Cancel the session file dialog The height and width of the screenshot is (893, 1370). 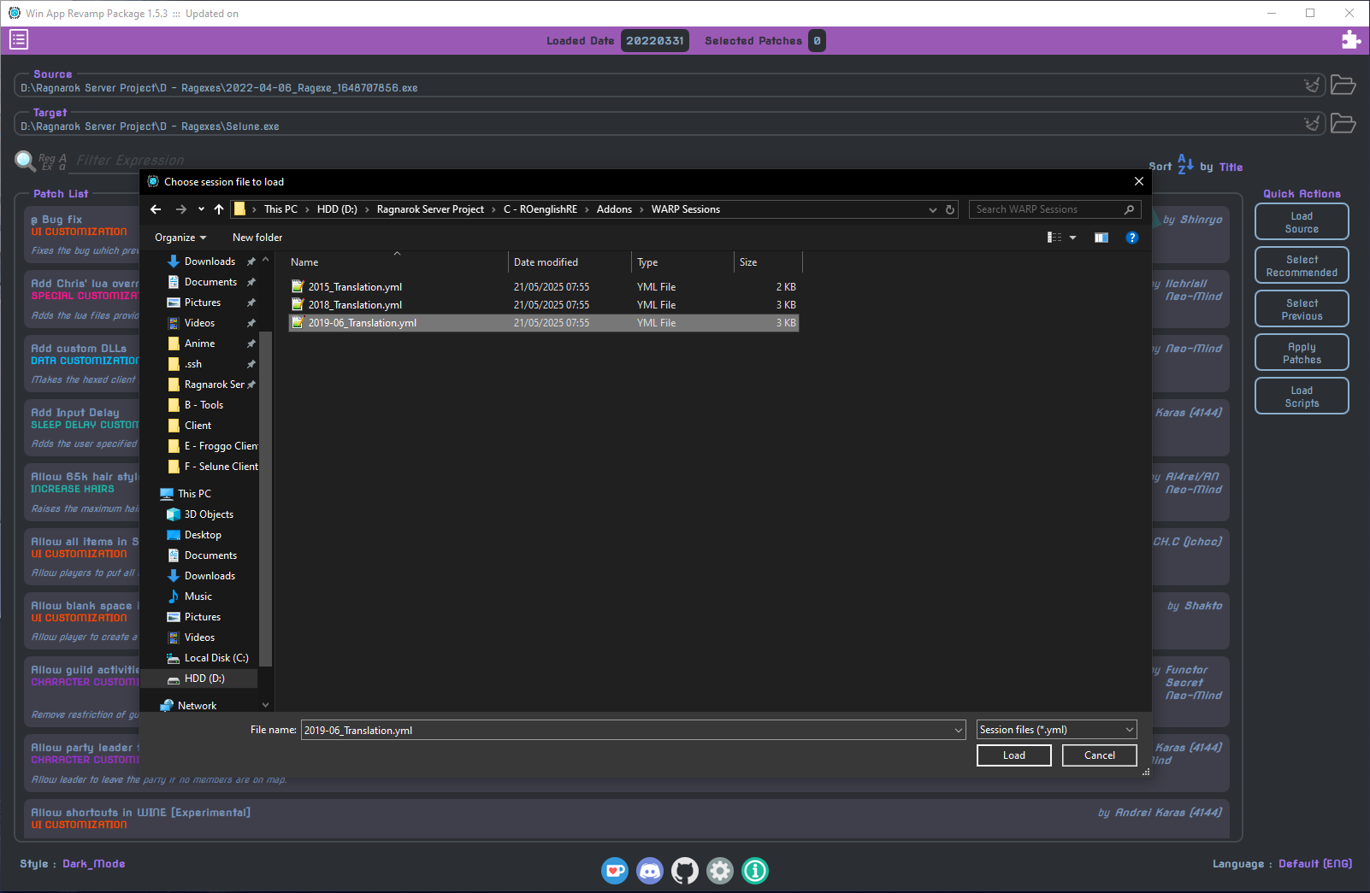coord(1100,755)
